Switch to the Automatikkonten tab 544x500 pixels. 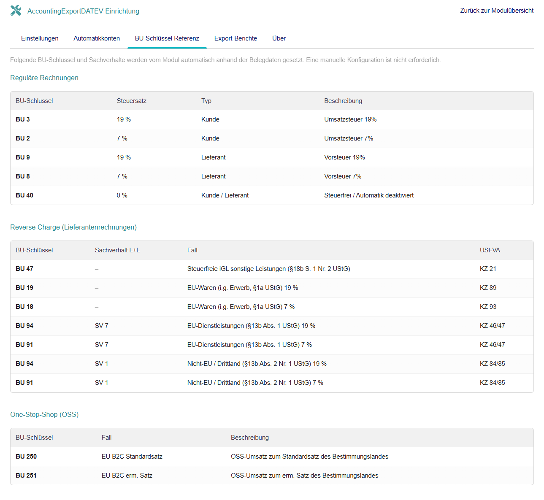click(97, 38)
